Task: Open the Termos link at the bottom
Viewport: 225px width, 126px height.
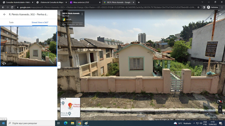Action: (x=195, y=120)
